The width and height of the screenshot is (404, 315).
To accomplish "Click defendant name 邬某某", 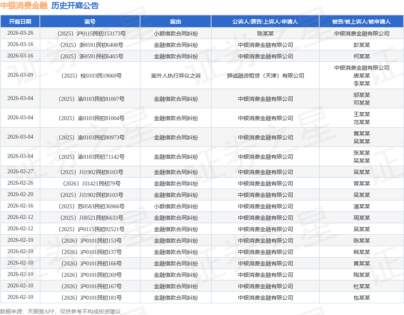I will 362,95.
